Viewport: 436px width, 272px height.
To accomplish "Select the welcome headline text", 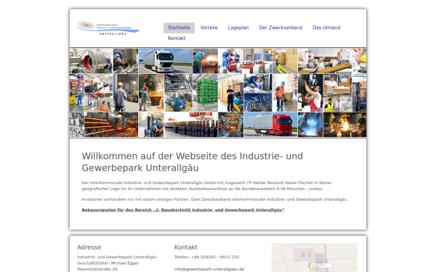I will [x=192, y=162].
